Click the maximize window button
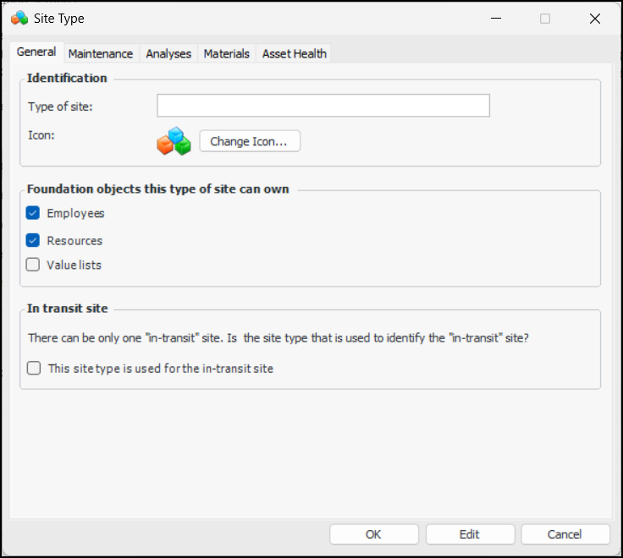 (545, 19)
